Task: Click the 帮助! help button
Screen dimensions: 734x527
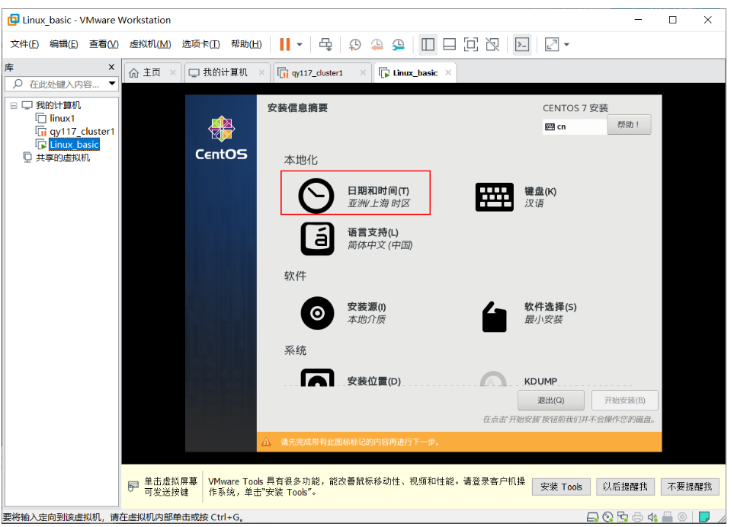Action: pos(629,125)
